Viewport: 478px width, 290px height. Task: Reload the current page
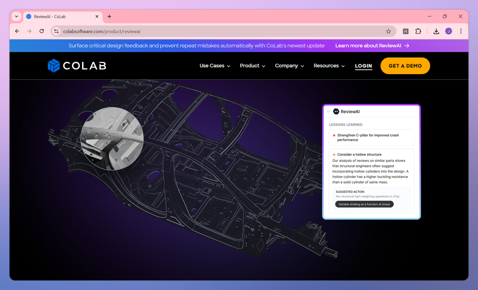(41, 31)
